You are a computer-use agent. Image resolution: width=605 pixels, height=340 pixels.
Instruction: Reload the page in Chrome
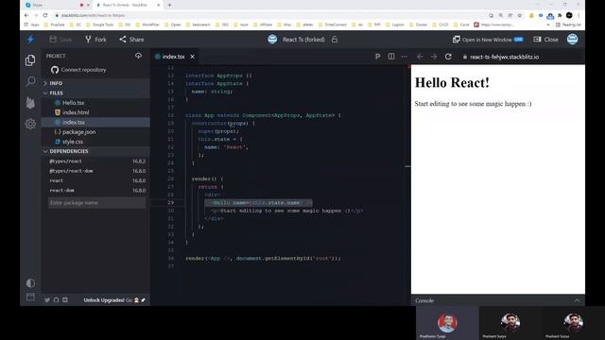point(45,15)
